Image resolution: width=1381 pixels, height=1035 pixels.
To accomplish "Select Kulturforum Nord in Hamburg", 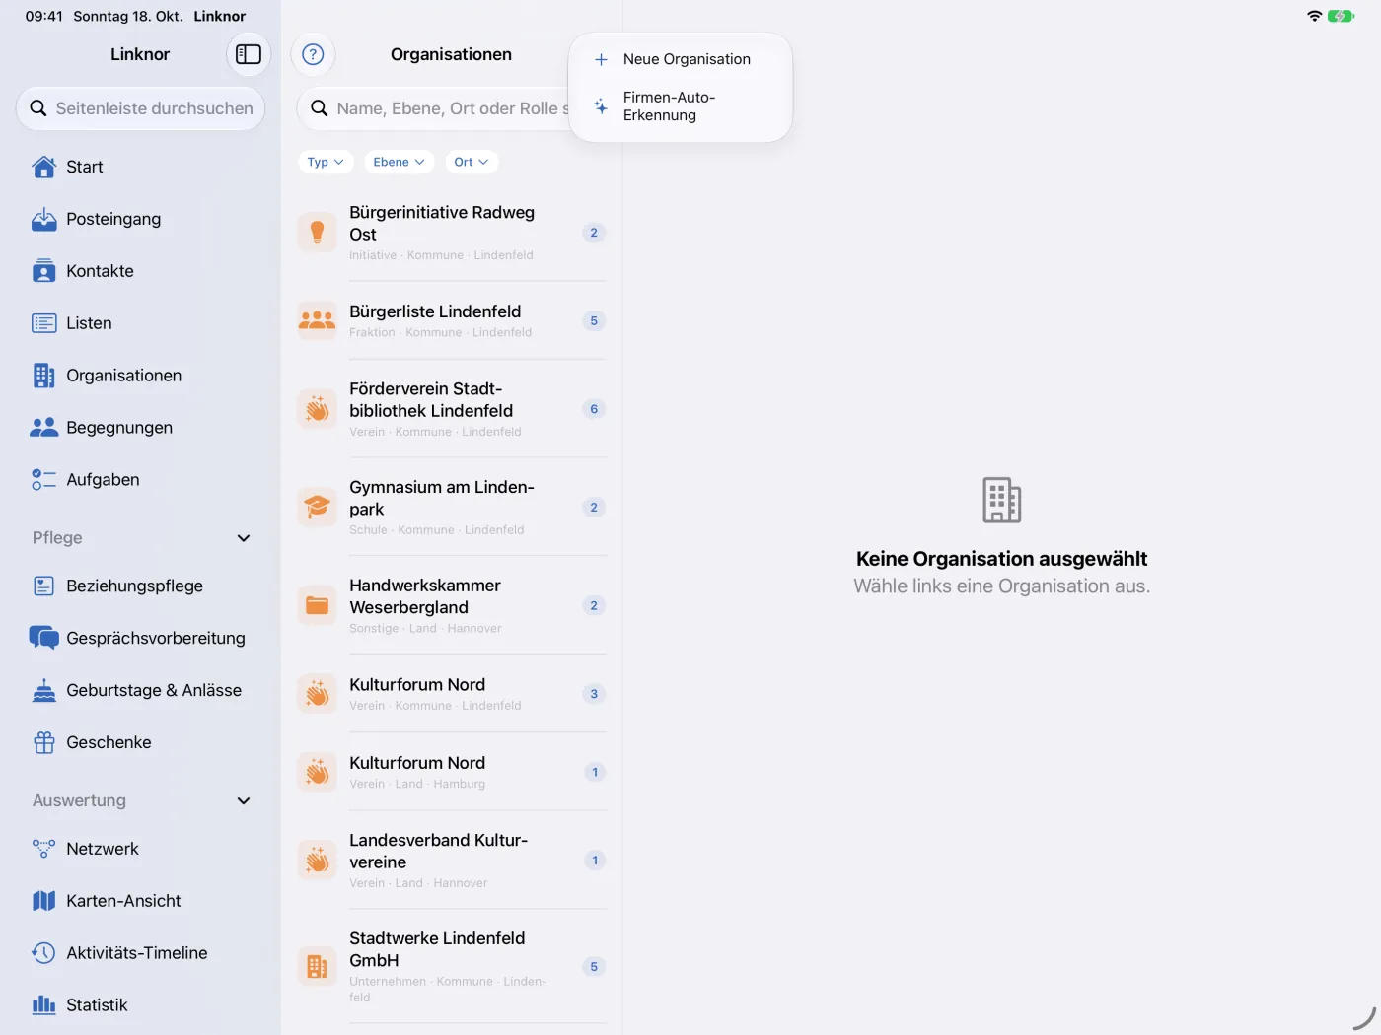I will click(x=452, y=772).
